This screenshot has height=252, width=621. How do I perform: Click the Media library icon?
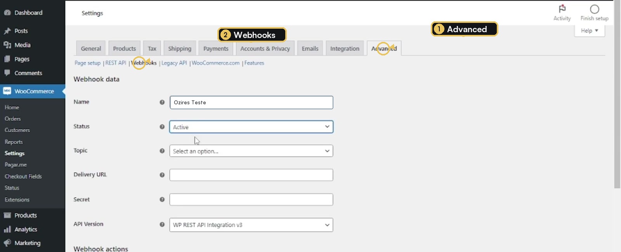[x=7, y=45]
